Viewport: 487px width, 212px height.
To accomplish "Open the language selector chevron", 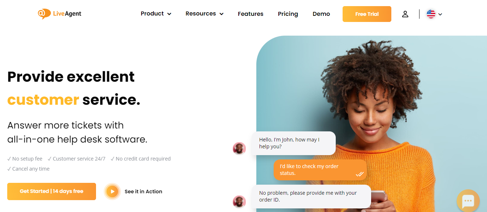I will [440, 14].
